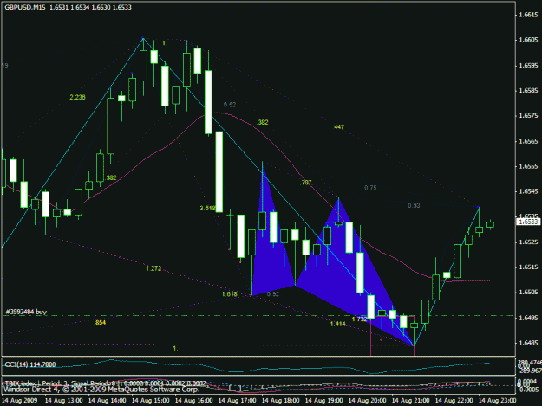Select the 0.92 ratio label
Viewport: 542px width, 406px height.
click(x=272, y=293)
